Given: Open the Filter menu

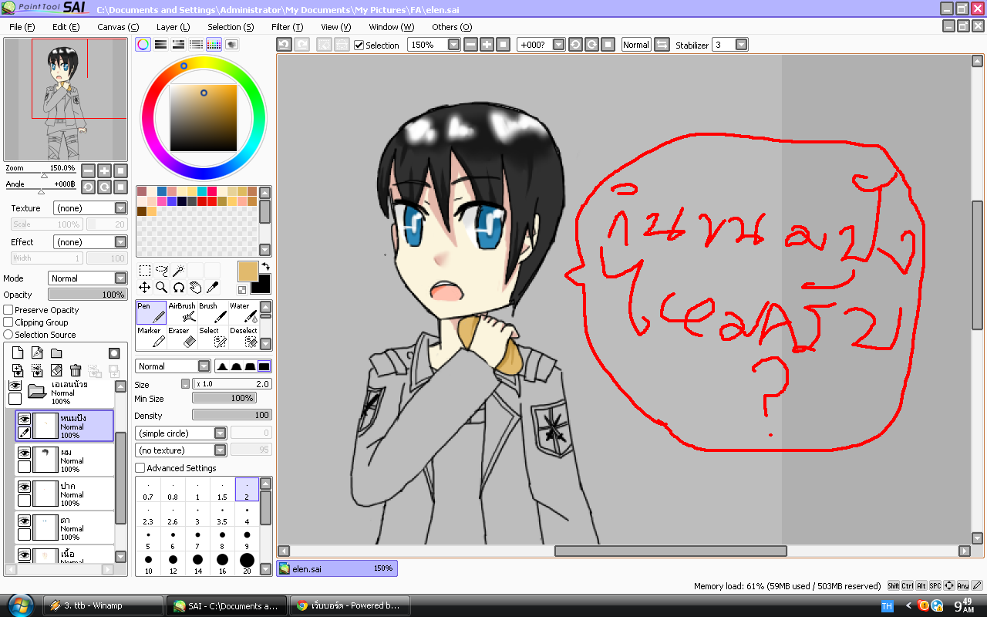Looking at the screenshot, I should click(287, 27).
